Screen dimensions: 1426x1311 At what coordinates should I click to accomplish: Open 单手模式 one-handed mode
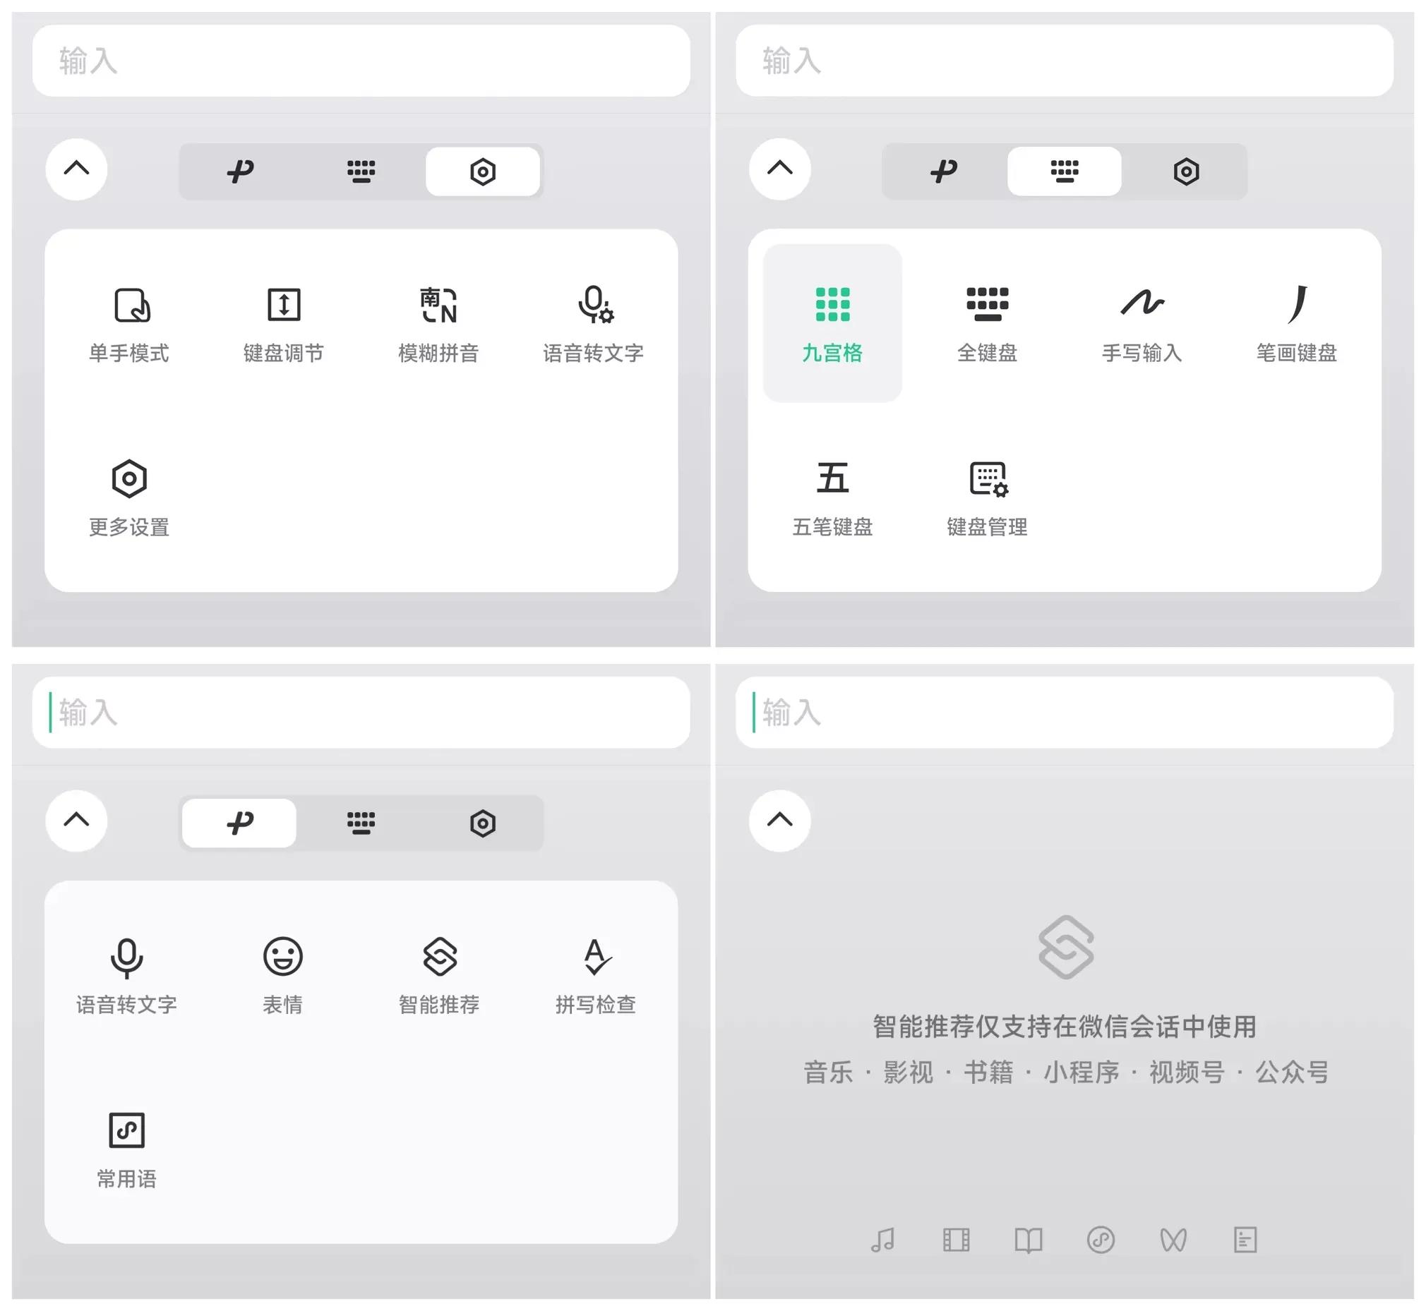tap(129, 323)
